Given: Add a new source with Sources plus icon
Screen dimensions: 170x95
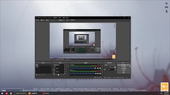Looking at the screenshot, I should pos(54,75).
